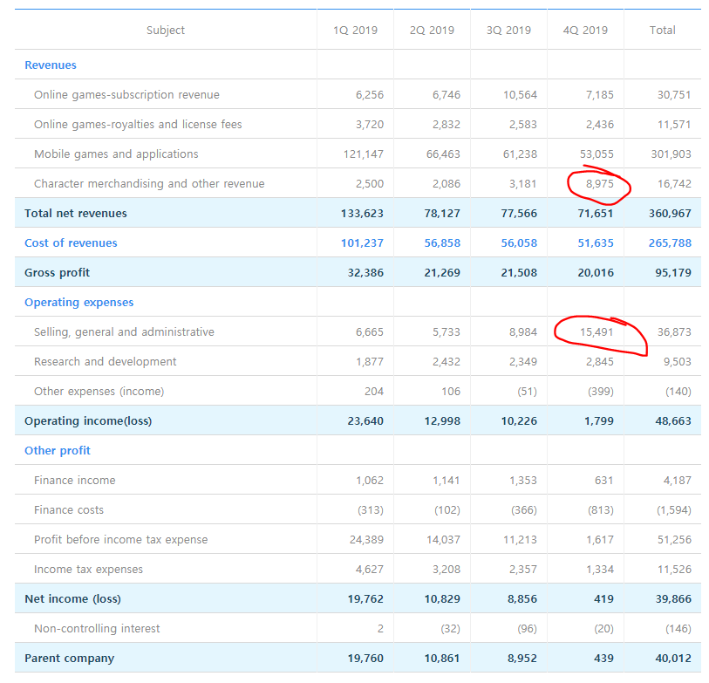This screenshot has width=709, height=683.
Task: Click the 16,742 character merchandising total
Action: [674, 184]
